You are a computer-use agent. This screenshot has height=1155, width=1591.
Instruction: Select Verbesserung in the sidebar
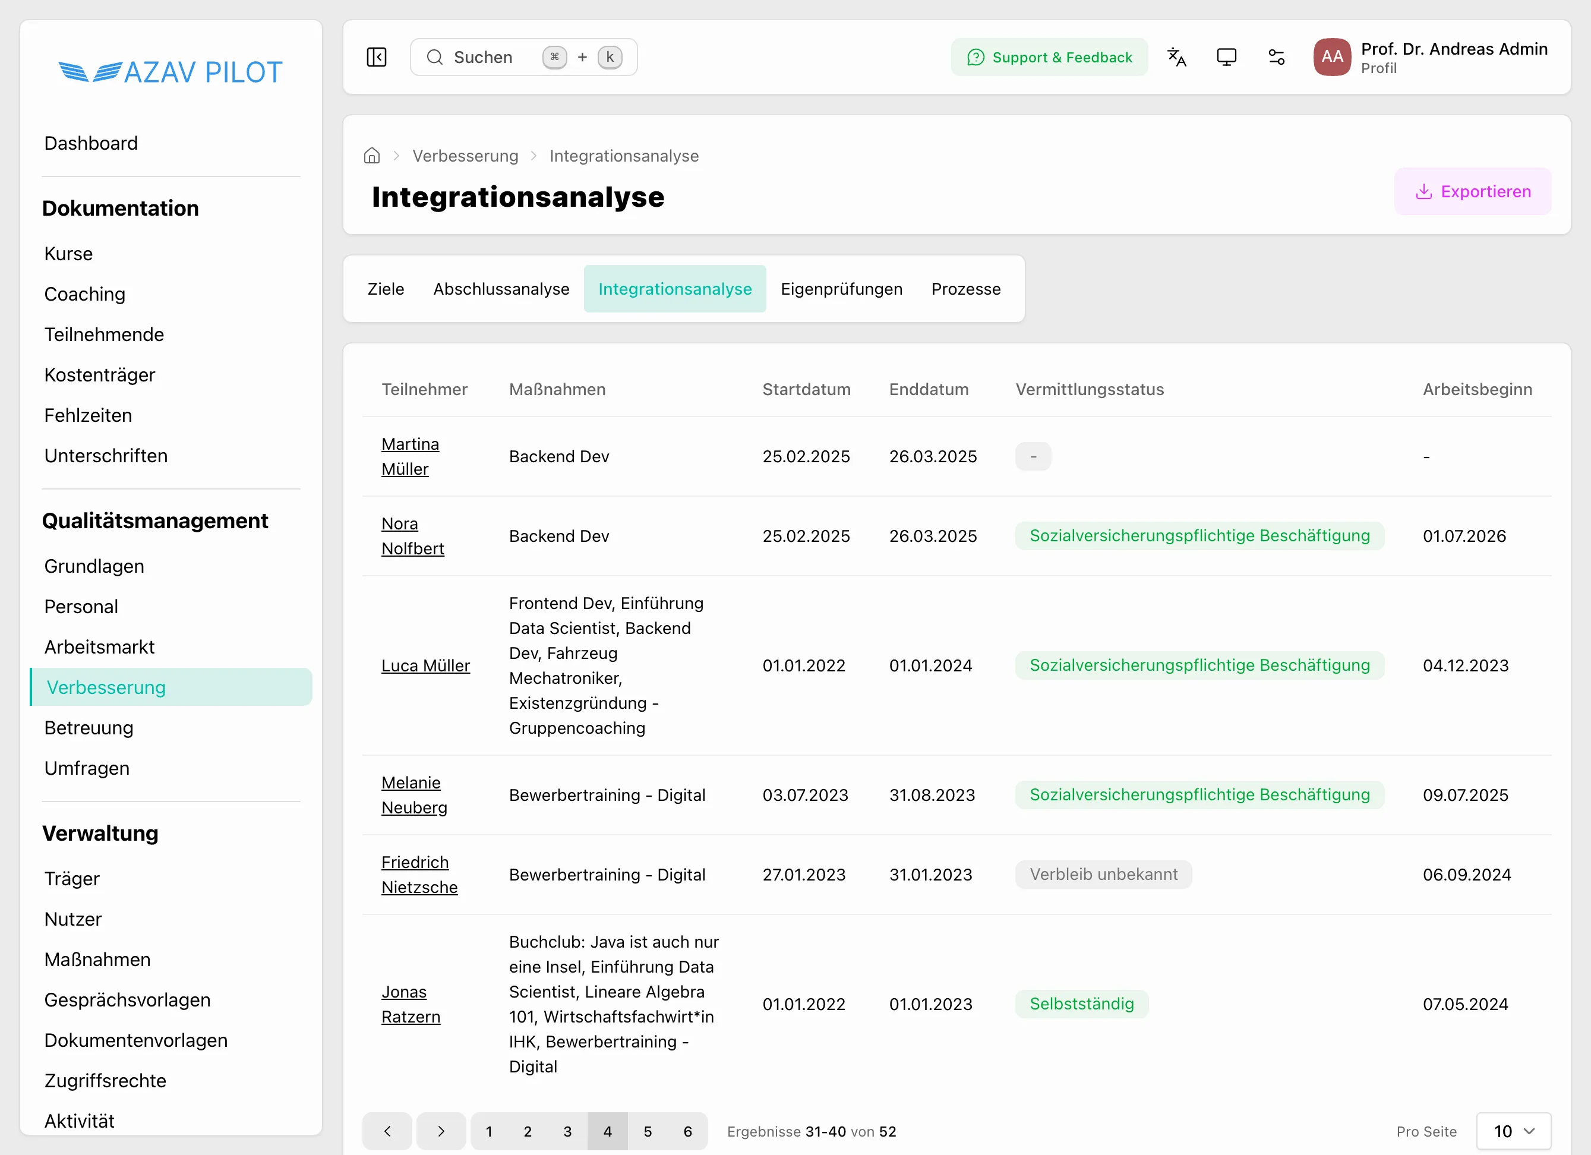tap(171, 687)
